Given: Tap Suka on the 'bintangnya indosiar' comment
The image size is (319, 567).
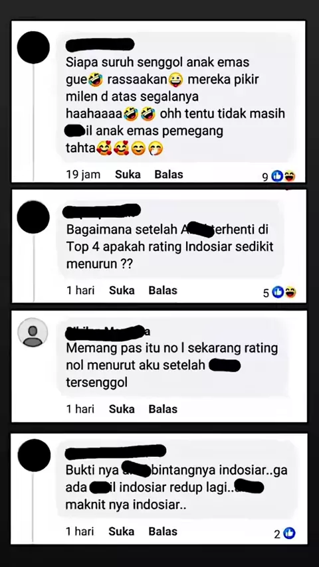Looking at the screenshot, I should point(122,531).
